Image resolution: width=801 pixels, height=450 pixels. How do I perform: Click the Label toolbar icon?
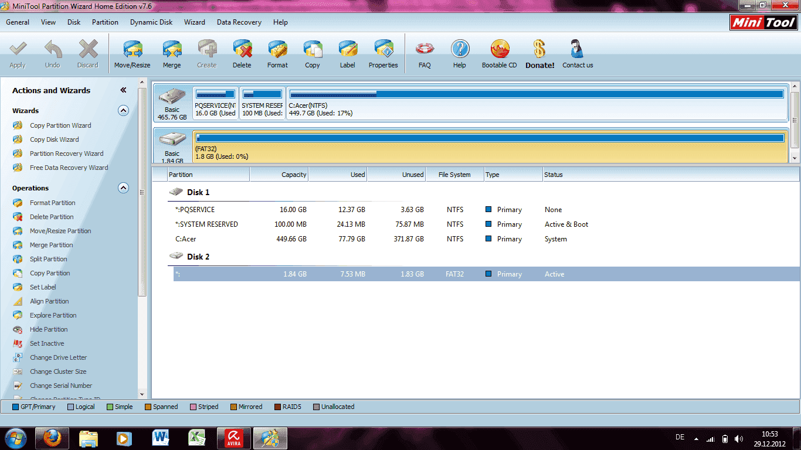(348, 49)
